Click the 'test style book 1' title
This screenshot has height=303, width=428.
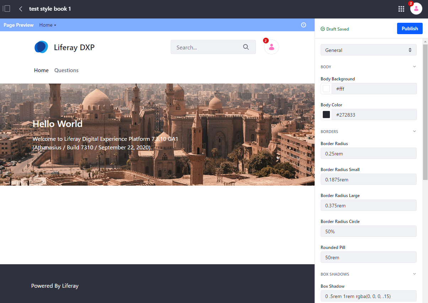(50, 9)
